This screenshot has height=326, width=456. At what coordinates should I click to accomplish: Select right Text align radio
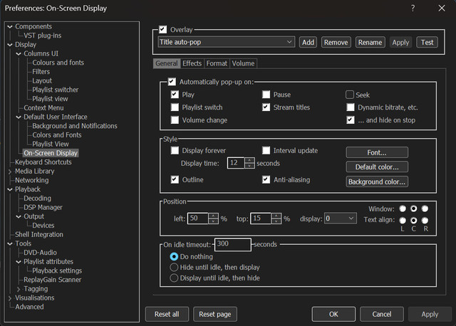tap(425, 220)
